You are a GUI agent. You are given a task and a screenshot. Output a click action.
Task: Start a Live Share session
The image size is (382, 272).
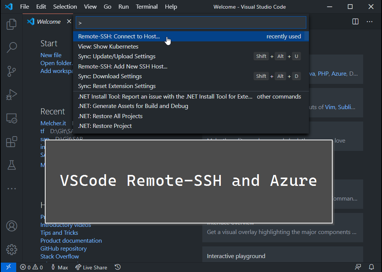(x=91, y=267)
